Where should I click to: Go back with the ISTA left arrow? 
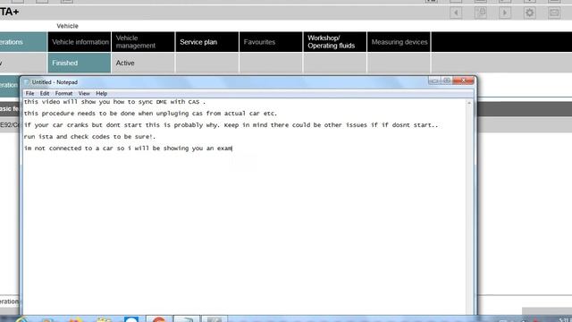pyautogui.click(x=456, y=13)
